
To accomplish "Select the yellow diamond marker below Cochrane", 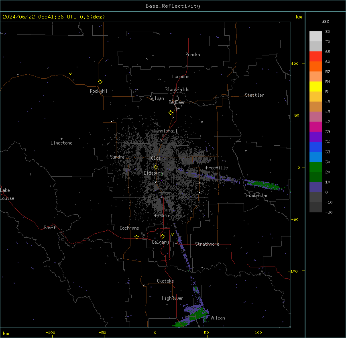I will (x=136, y=237).
